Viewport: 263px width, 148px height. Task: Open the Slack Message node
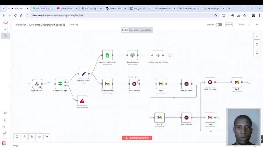click(133, 55)
